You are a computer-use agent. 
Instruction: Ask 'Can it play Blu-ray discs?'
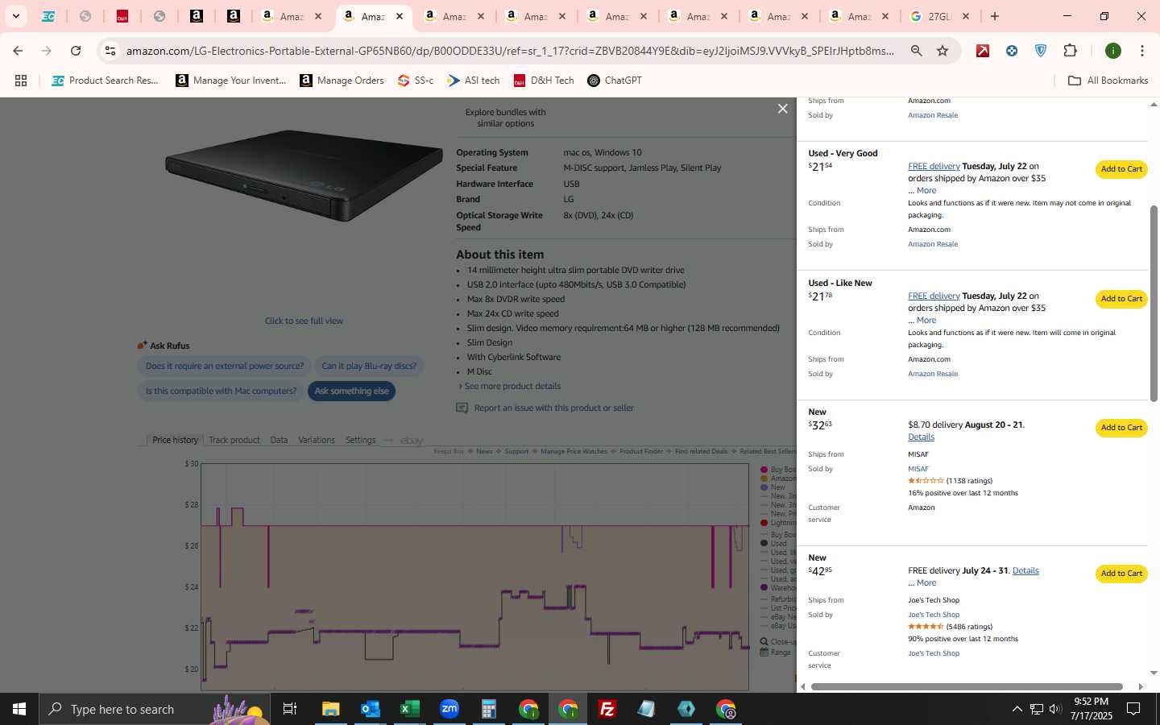pyautogui.click(x=369, y=366)
